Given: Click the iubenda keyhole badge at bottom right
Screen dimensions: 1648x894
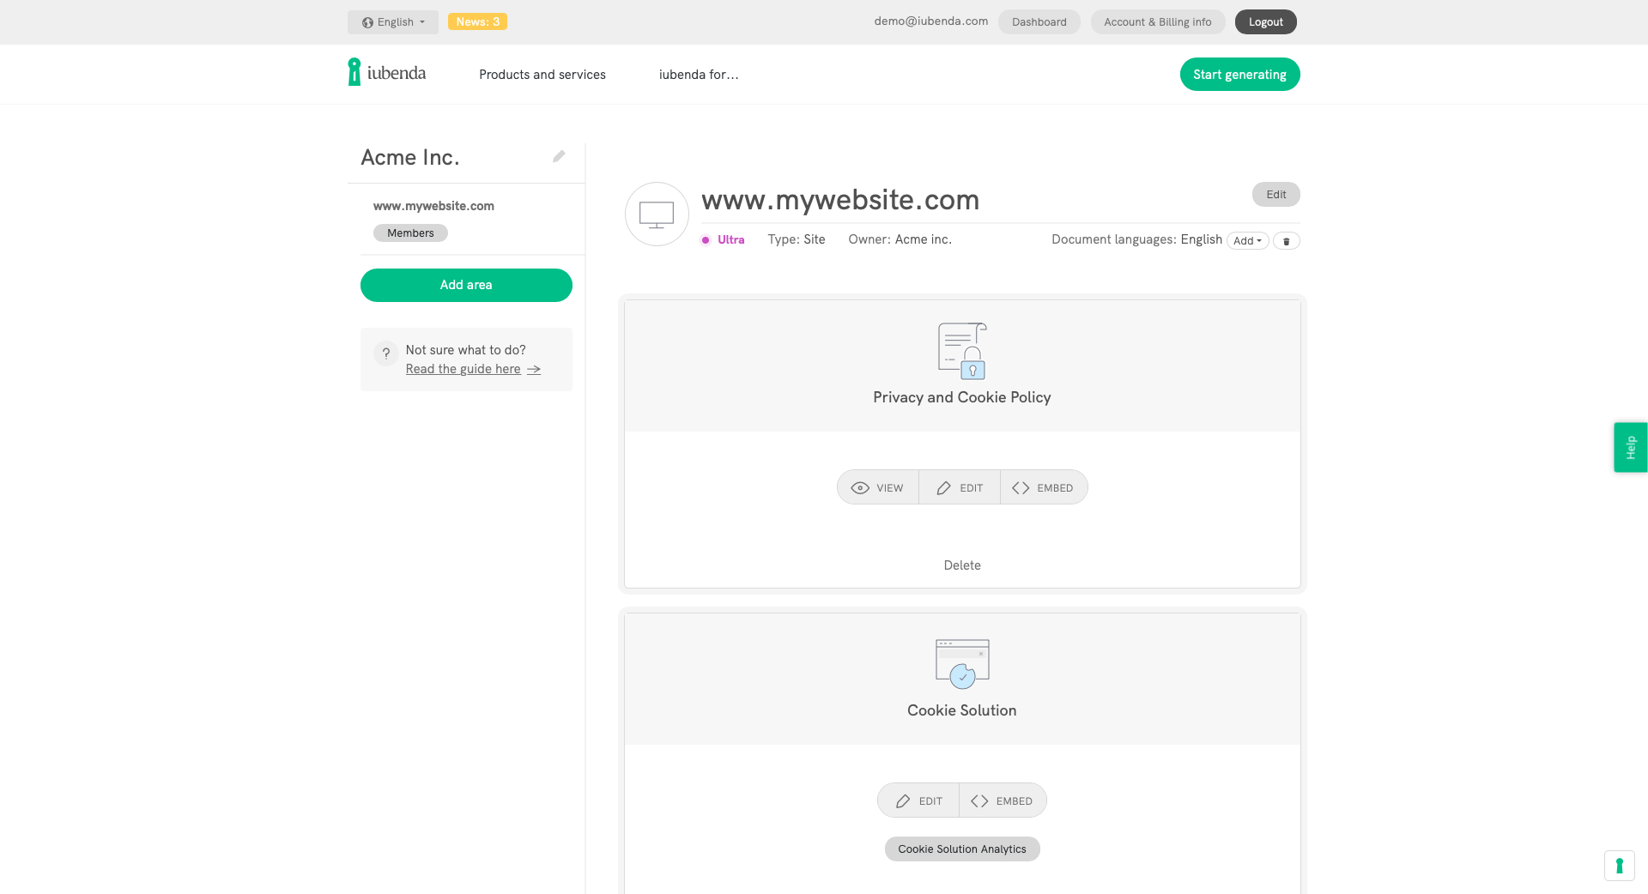Looking at the screenshot, I should pos(1619,866).
